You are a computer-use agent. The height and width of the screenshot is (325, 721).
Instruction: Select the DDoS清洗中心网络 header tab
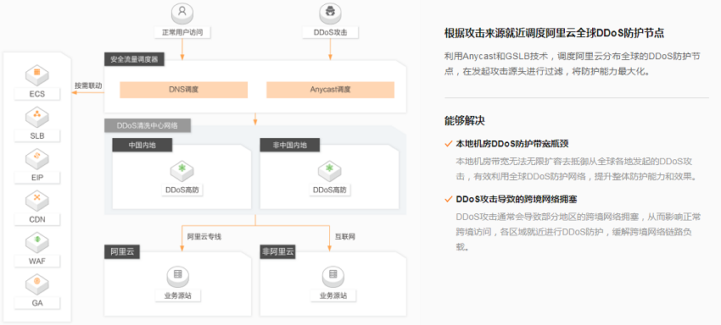tap(147, 125)
